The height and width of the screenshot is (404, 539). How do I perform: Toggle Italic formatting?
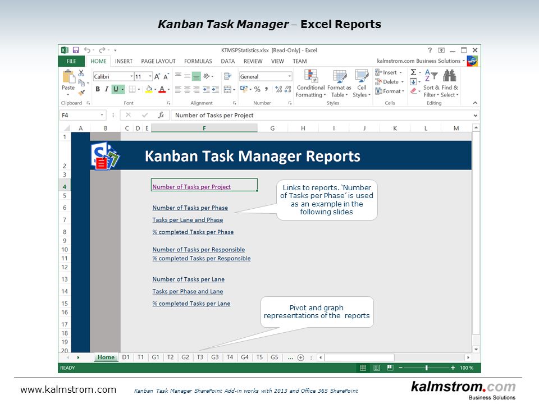[107, 89]
